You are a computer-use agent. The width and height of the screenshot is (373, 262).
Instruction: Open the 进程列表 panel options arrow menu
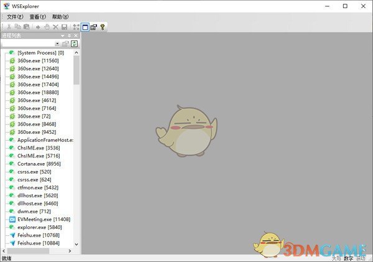point(62,35)
